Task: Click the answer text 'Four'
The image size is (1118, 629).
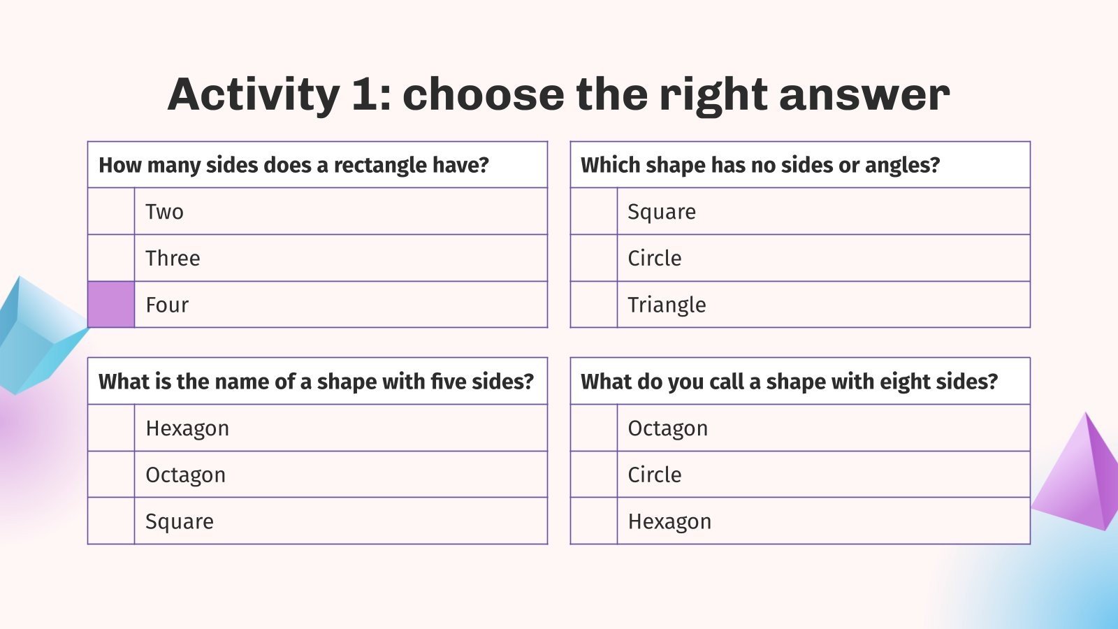Action: (x=167, y=305)
